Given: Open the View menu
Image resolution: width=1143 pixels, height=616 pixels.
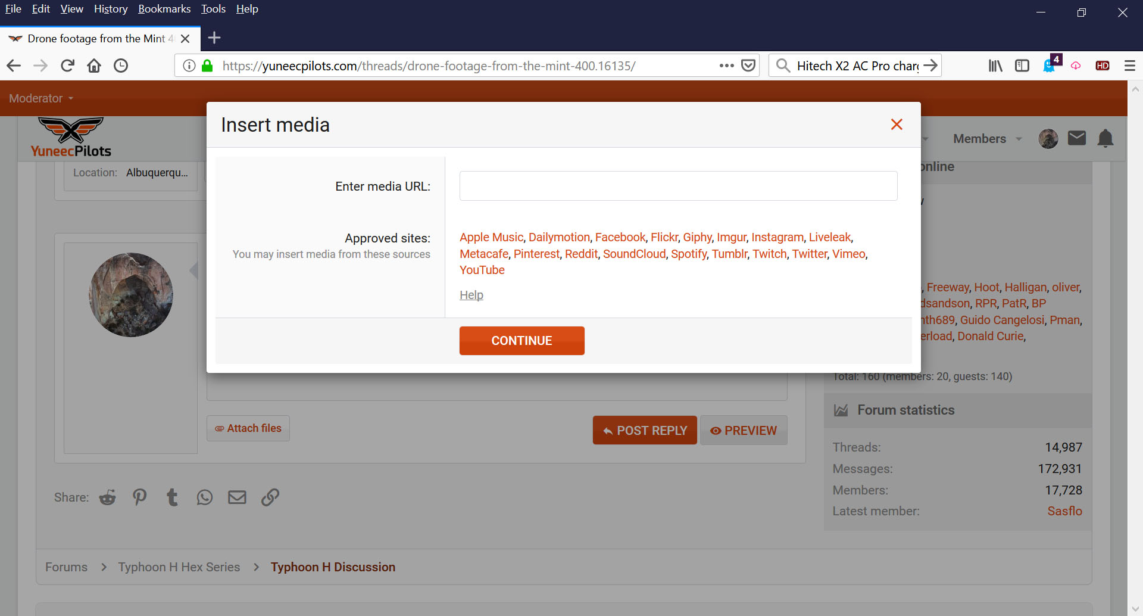Looking at the screenshot, I should point(71,9).
